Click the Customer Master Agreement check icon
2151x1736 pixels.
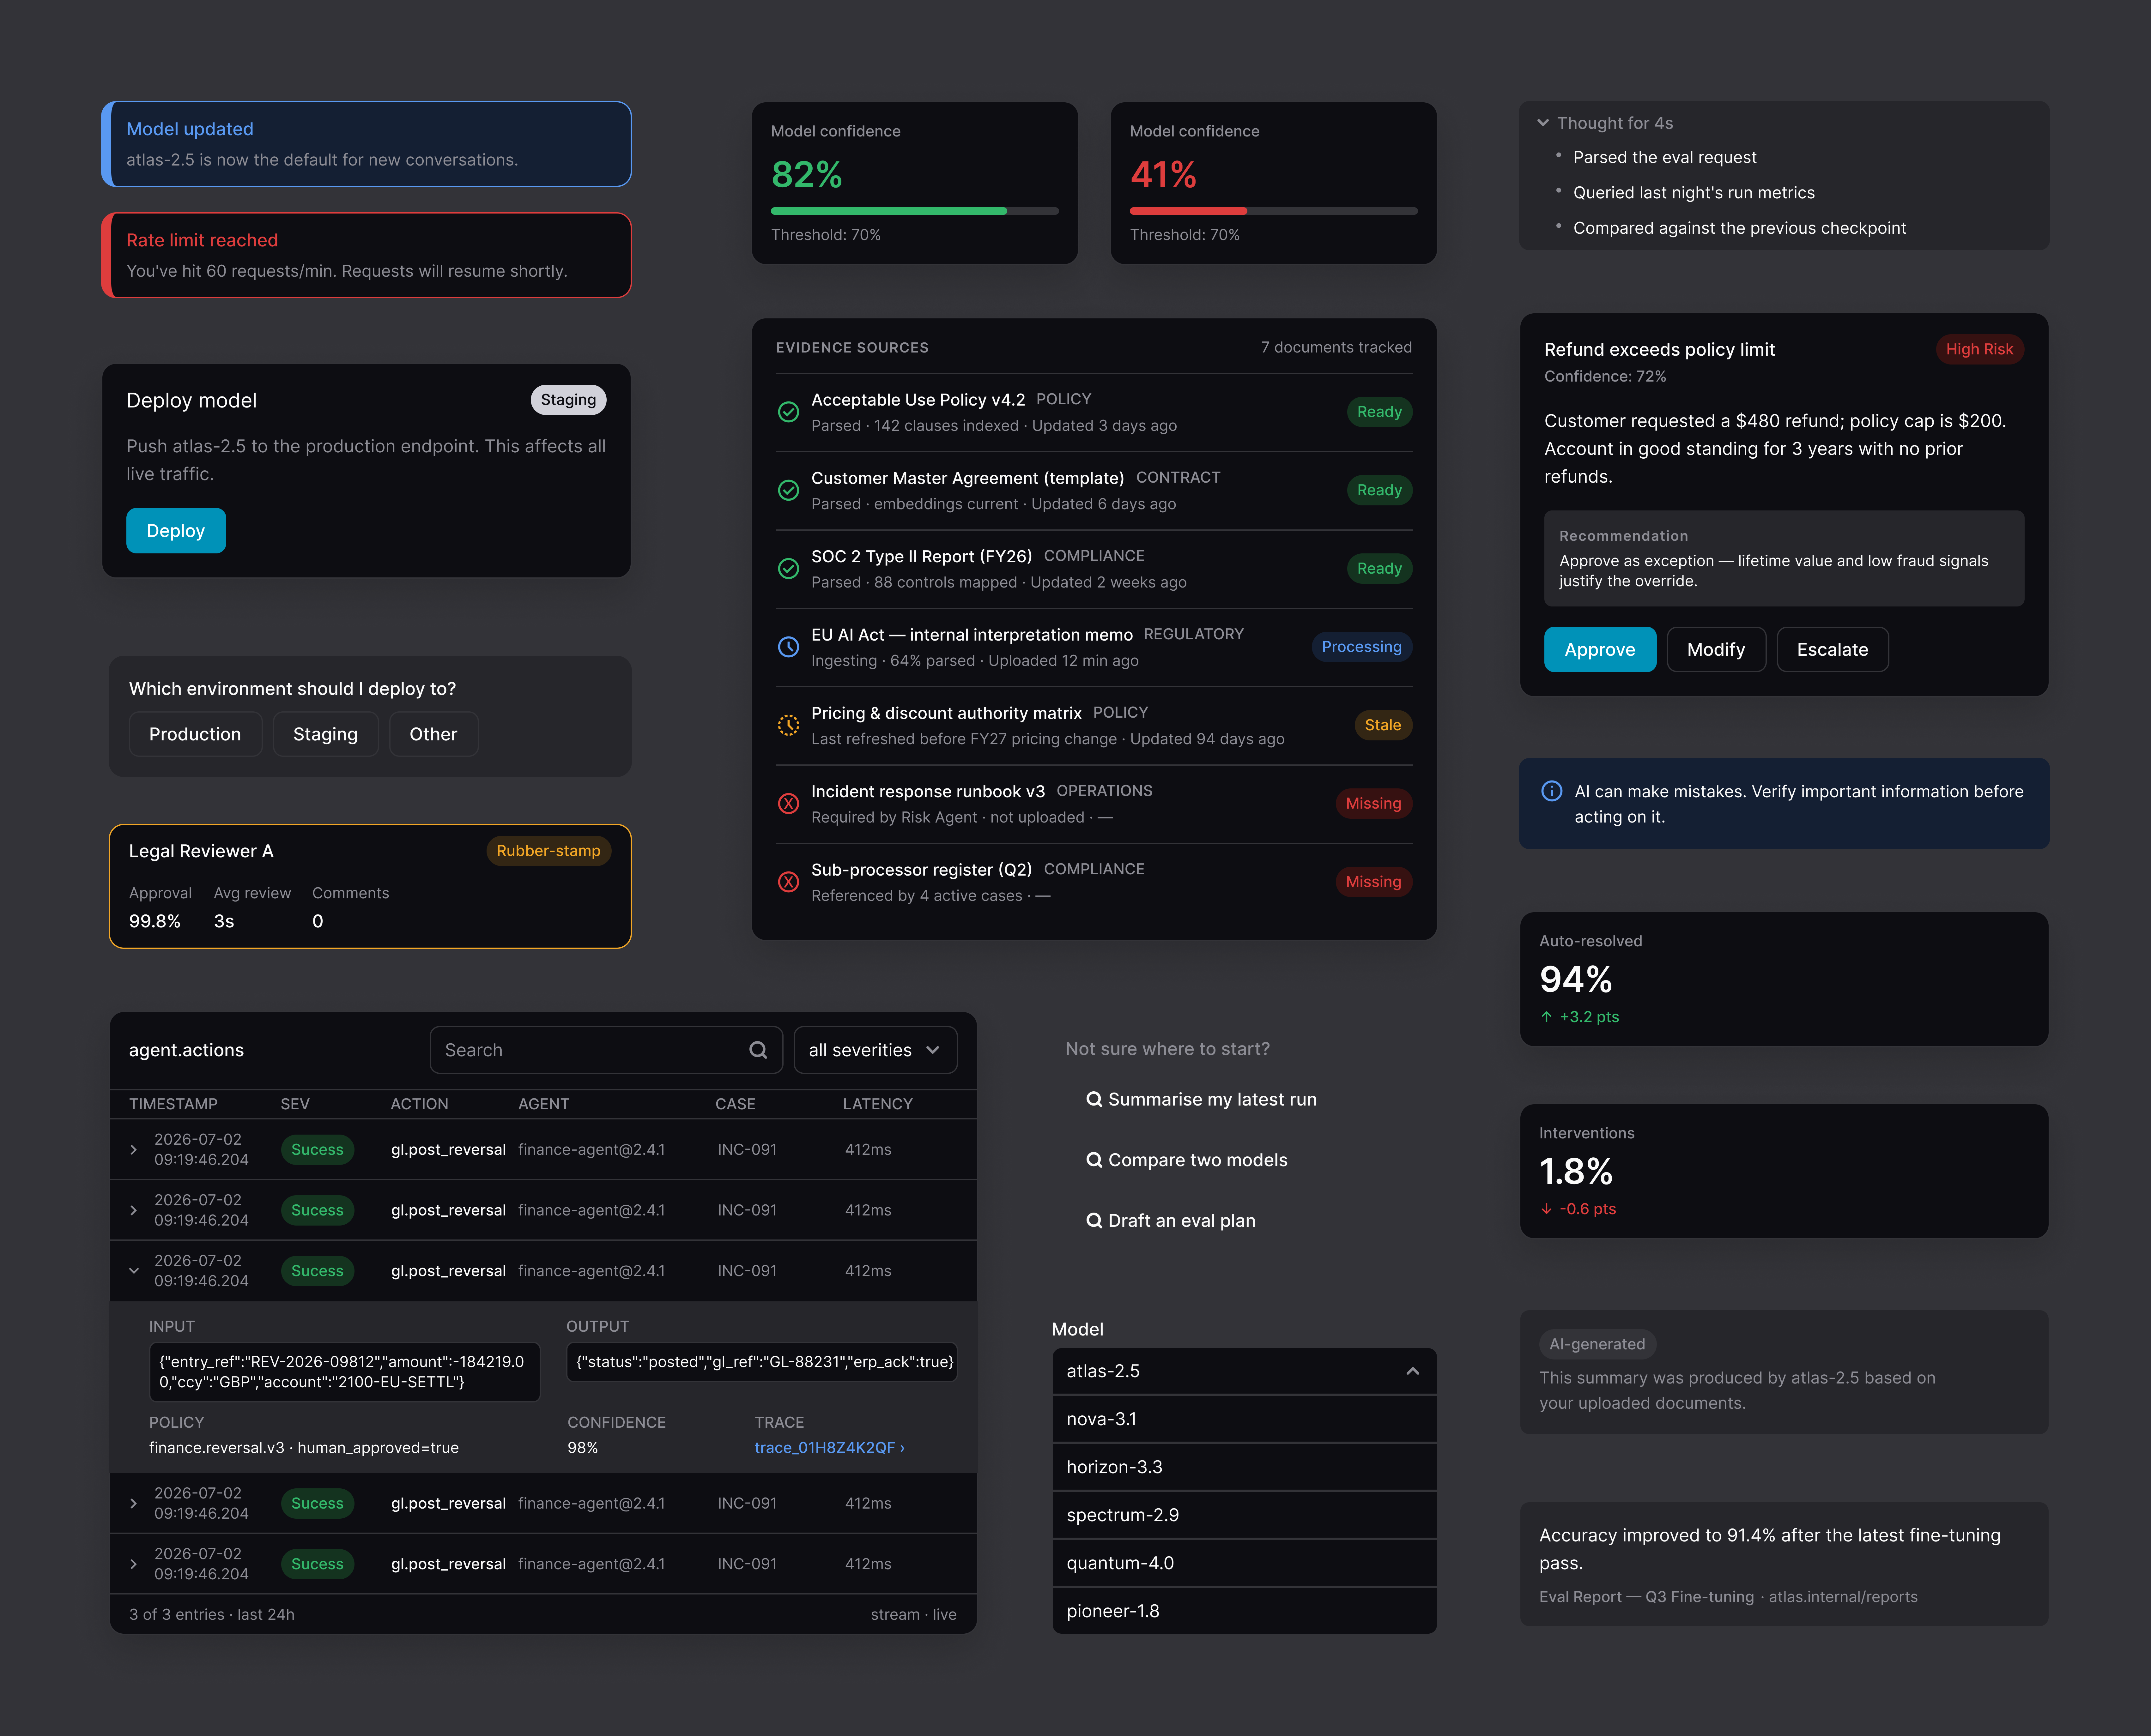point(788,490)
